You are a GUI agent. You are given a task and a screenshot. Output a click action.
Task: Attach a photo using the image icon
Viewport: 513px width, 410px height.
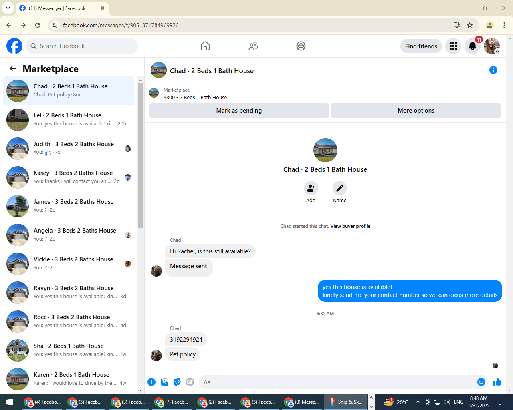[164, 382]
